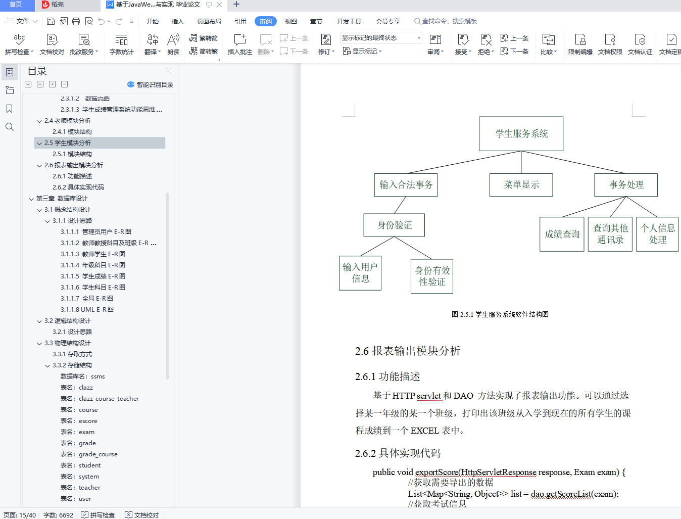The height and width of the screenshot is (519, 681).
Task: Switch to the 页面布局 ribbon tab
Action: [x=209, y=21]
